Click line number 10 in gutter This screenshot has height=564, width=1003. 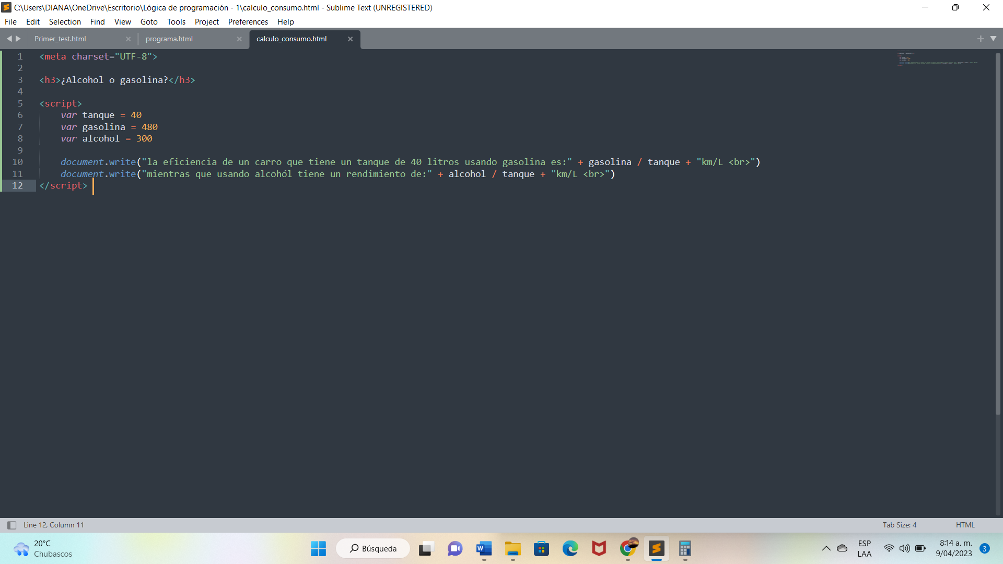coord(17,162)
